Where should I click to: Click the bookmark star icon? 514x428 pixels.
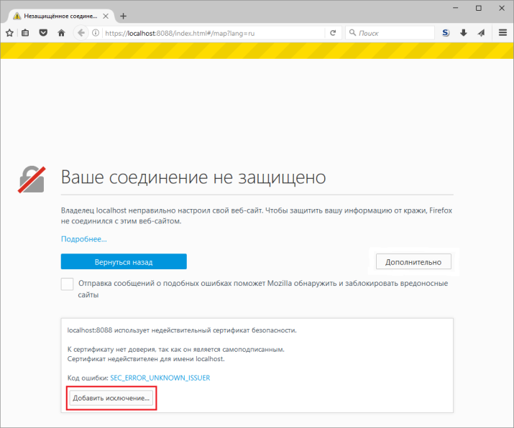pos(9,33)
